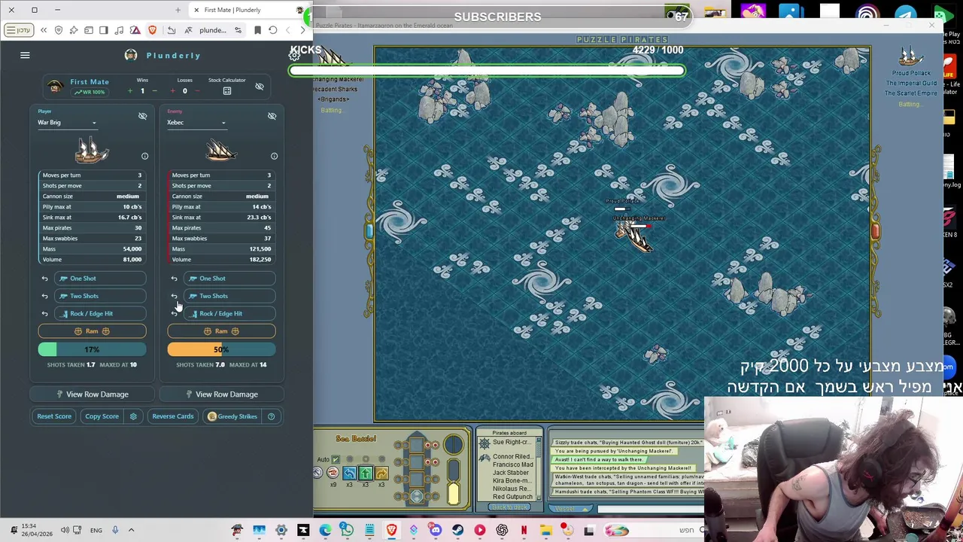
Task: Select the turn-left move token
Action: click(349, 473)
